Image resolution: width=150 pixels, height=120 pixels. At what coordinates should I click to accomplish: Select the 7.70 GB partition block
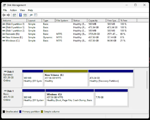[111, 98]
